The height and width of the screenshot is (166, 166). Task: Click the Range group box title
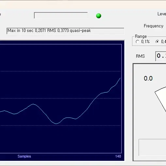coord(141,36)
